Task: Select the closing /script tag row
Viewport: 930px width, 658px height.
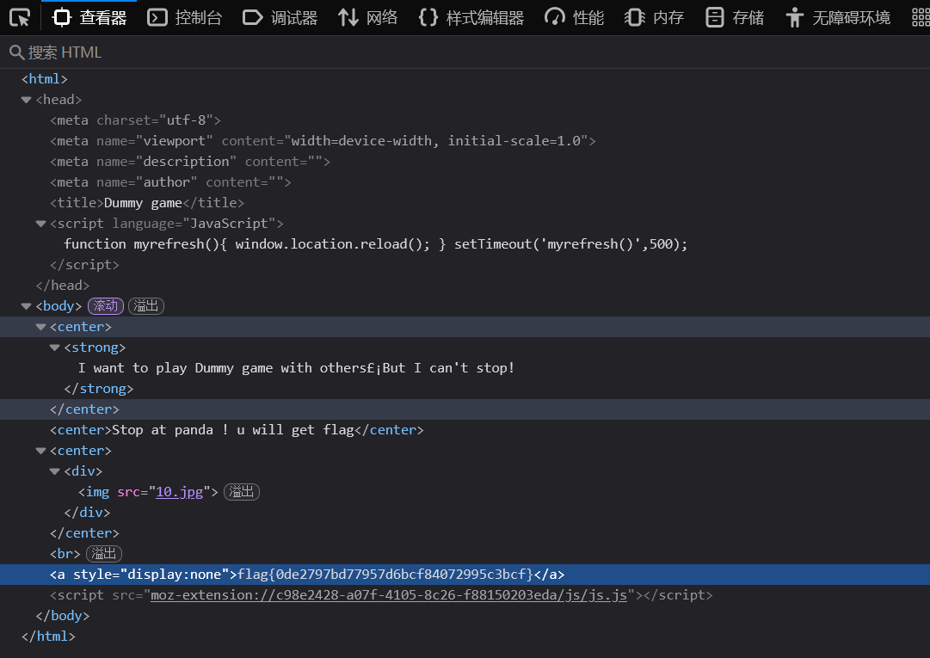Action: pyautogui.click(x=465, y=265)
